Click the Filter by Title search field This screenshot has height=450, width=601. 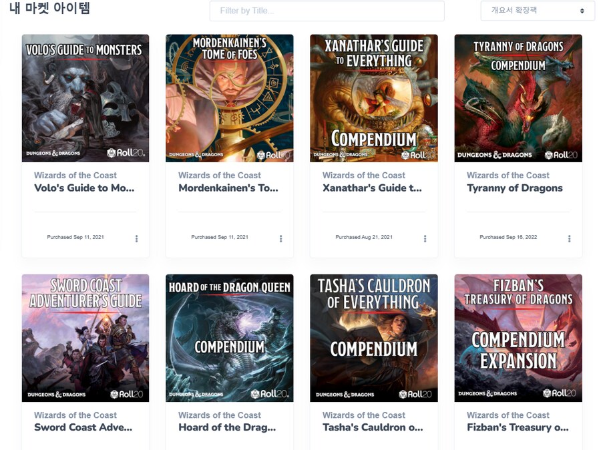327,11
